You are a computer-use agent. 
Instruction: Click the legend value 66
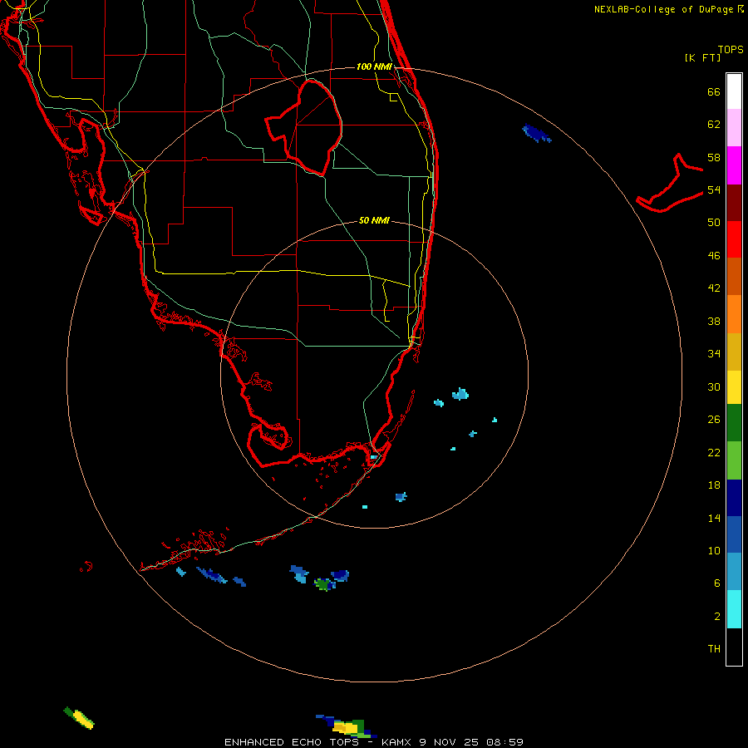(714, 91)
